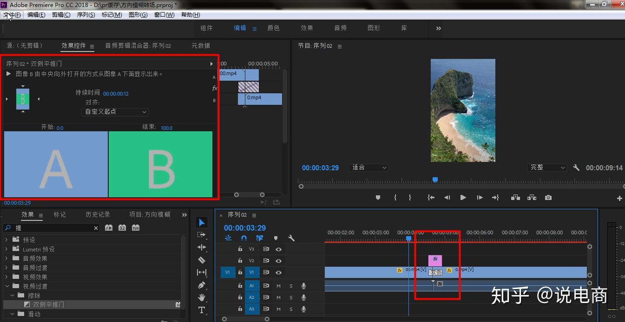Select the Hand tool
Screen dimensions: 625x322
202,297
